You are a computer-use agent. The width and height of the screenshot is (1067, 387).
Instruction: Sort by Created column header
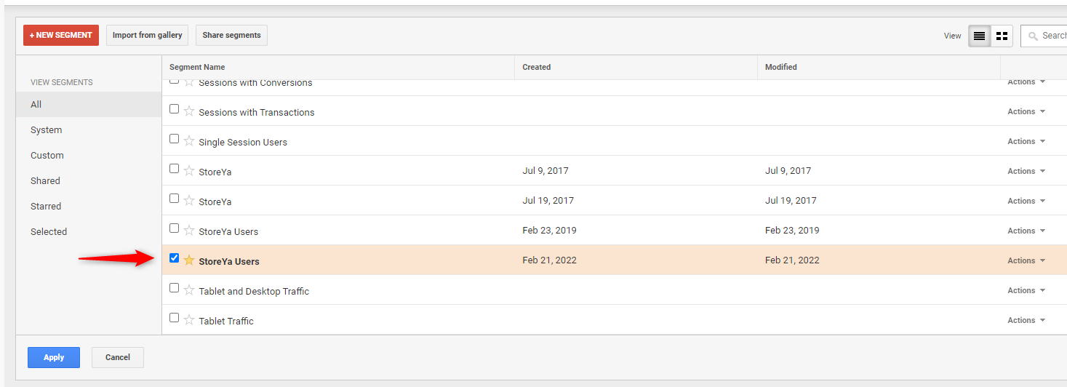point(537,67)
